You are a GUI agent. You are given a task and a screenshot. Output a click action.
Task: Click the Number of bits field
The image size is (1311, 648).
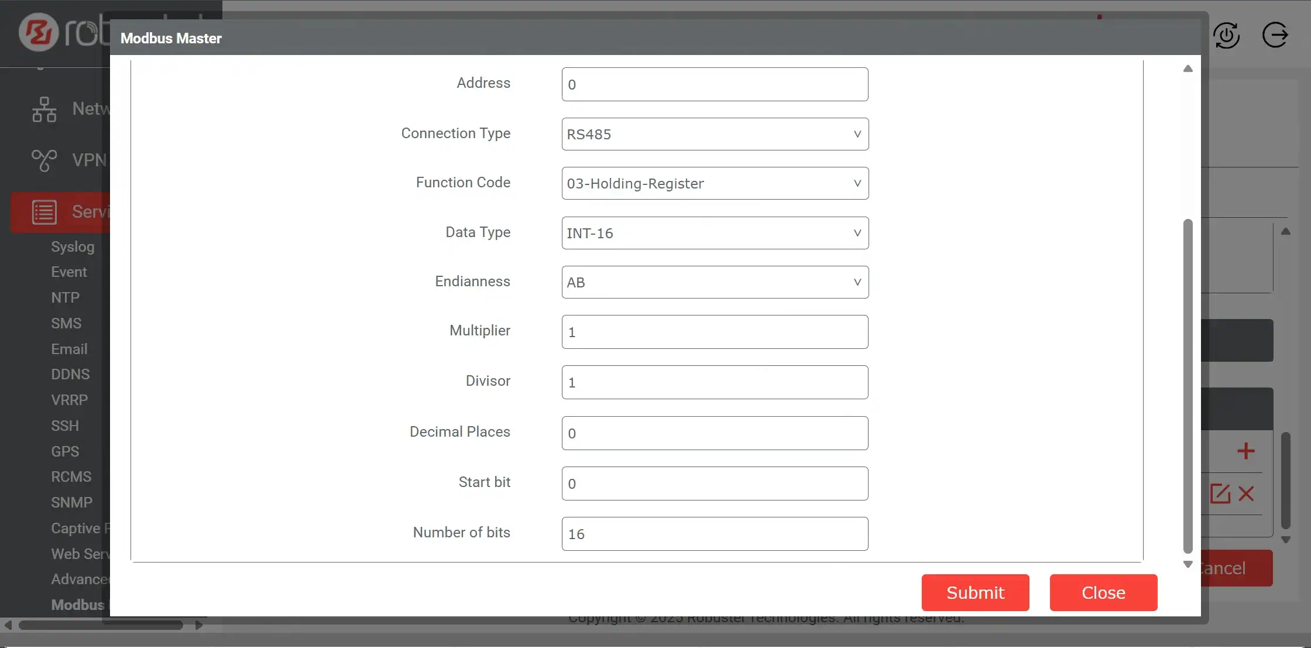click(x=715, y=534)
